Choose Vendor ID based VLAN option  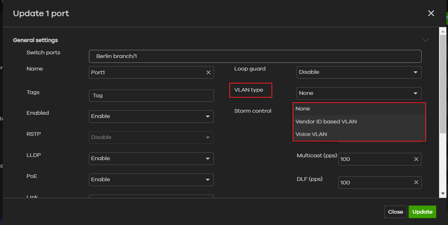[x=326, y=122]
